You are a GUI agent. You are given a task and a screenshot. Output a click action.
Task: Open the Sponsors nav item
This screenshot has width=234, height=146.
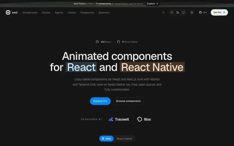[104, 13]
